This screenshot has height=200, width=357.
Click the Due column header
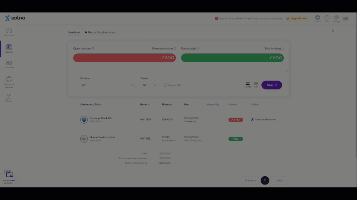[x=186, y=104]
